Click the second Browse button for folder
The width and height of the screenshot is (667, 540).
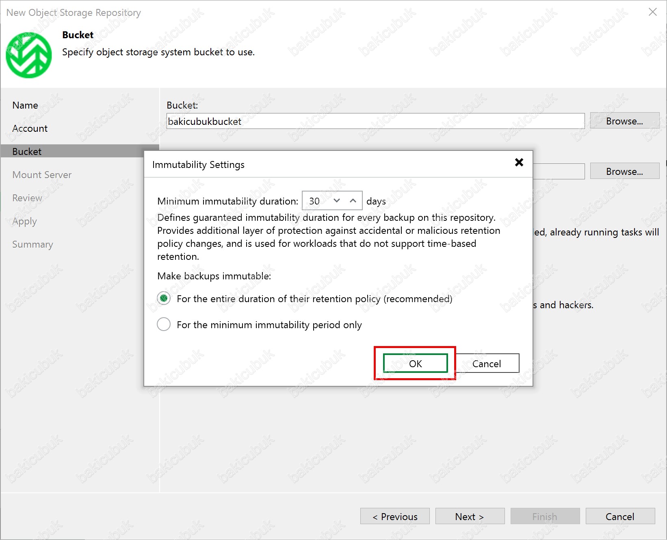624,172
